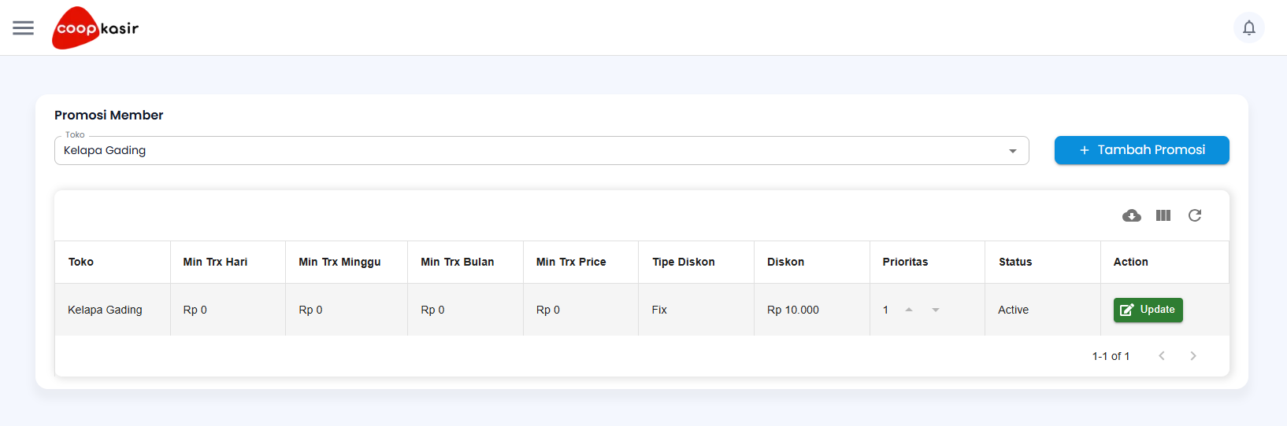Refresh the promotions table
This screenshot has width=1287, height=426.
tap(1194, 215)
